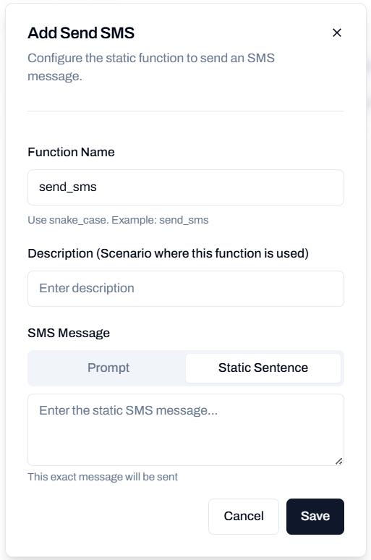The width and height of the screenshot is (371, 560).
Task: Click the static SMS message textarea
Action: 186,430
